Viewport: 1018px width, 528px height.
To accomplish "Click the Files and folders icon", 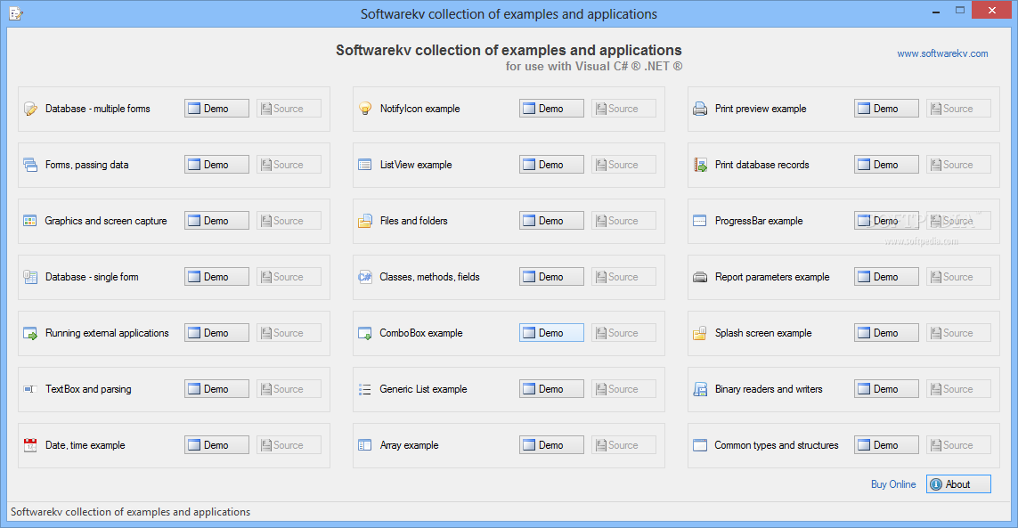I will [365, 221].
